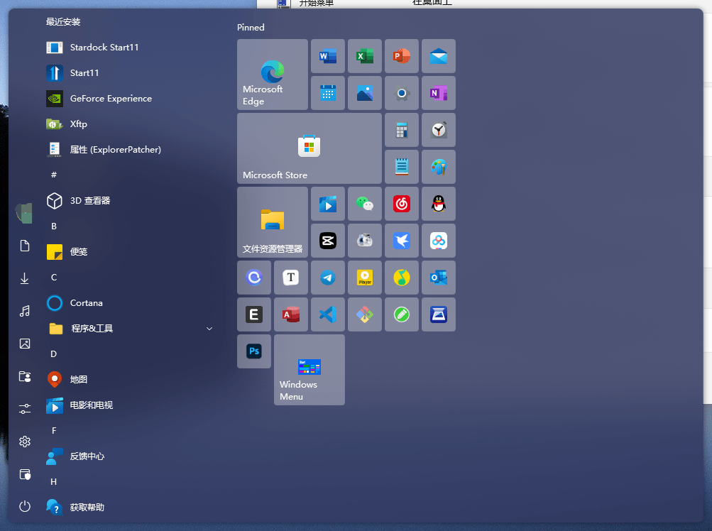Click the sliders icon in the sidebar
Viewport: 712px width, 531px height.
[25, 409]
